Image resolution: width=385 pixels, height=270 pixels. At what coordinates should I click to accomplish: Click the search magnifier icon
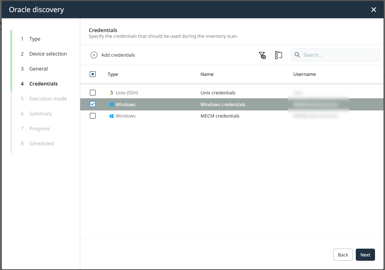pyautogui.click(x=297, y=55)
